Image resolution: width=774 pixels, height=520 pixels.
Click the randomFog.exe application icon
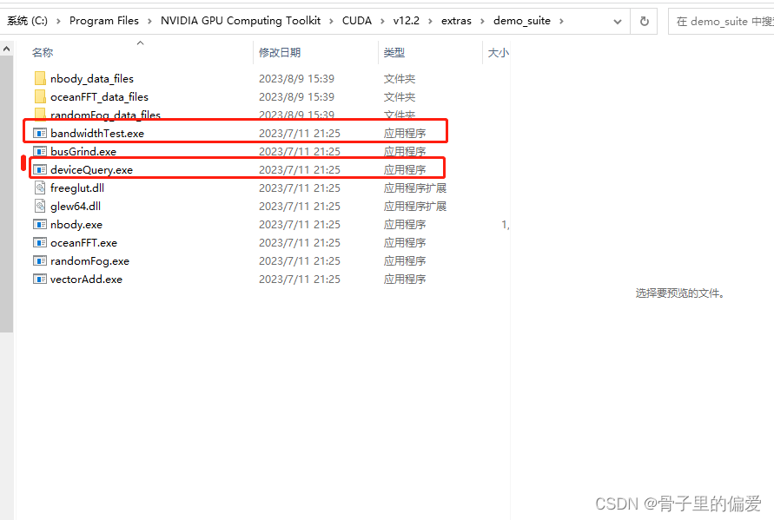click(x=40, y=261)
